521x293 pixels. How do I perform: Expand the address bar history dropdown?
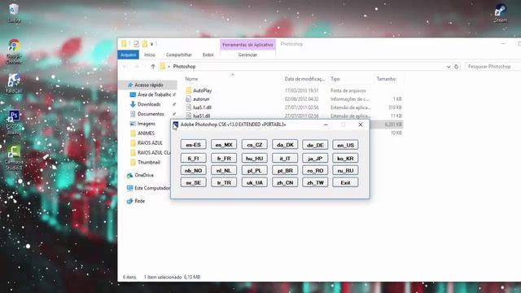pyautogui.click(x=449, y=67)
